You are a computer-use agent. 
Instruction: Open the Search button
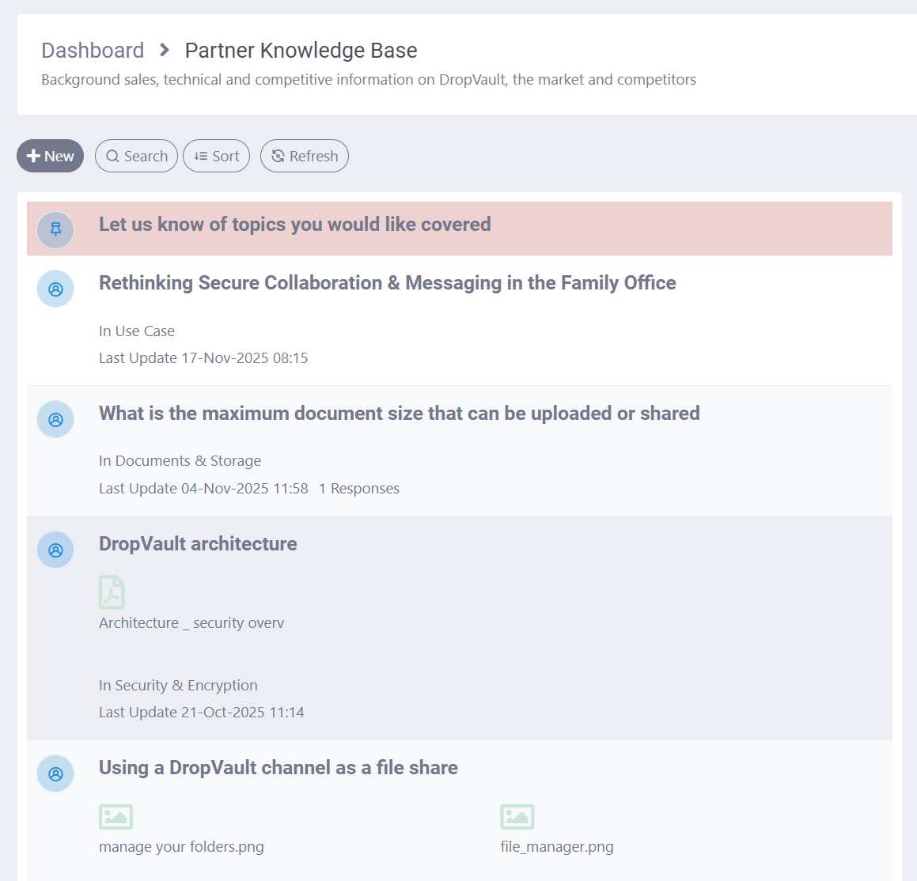click(136, 157)
